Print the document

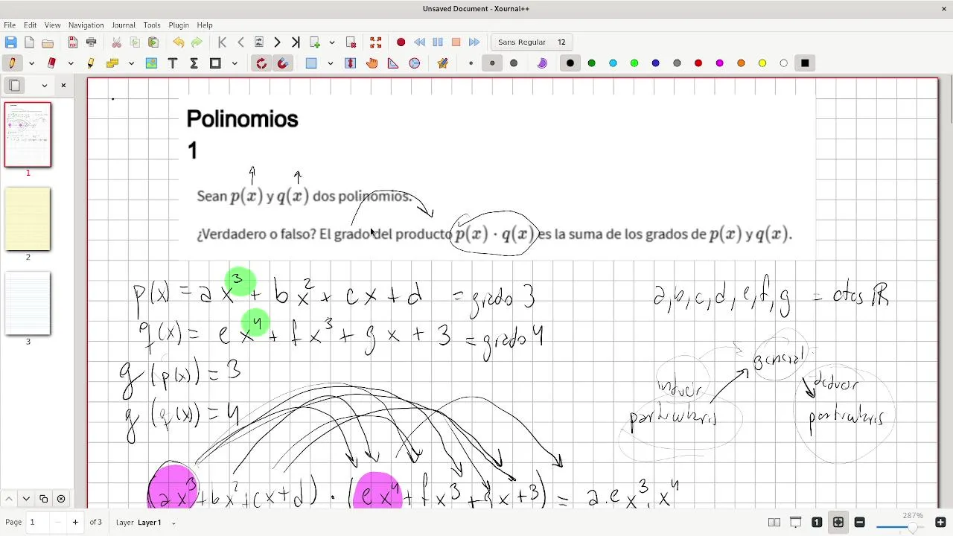tap(92, 42)
